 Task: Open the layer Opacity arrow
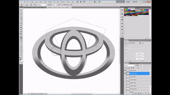pos(143,65)
